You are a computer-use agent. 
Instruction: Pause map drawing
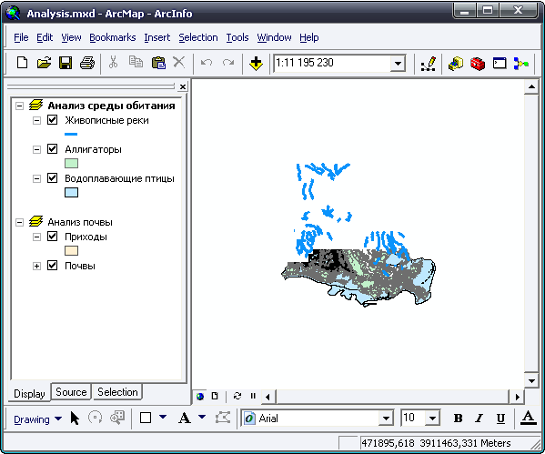[253, 396]
